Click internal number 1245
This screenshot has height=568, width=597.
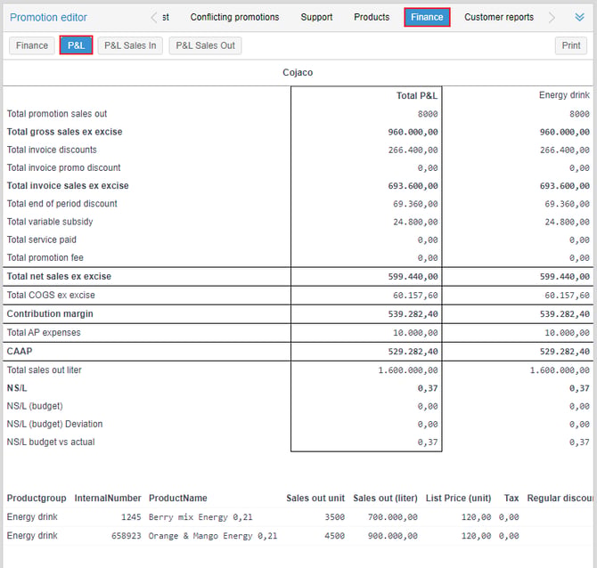[131, 517]
